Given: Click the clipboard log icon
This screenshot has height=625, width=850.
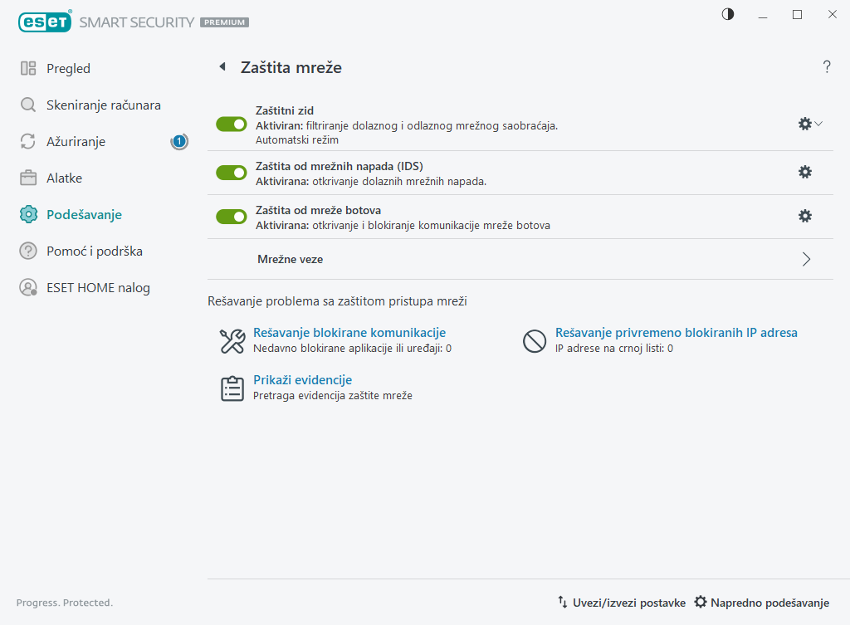Looking at the screenshot, I should click(x=232, y=388).
